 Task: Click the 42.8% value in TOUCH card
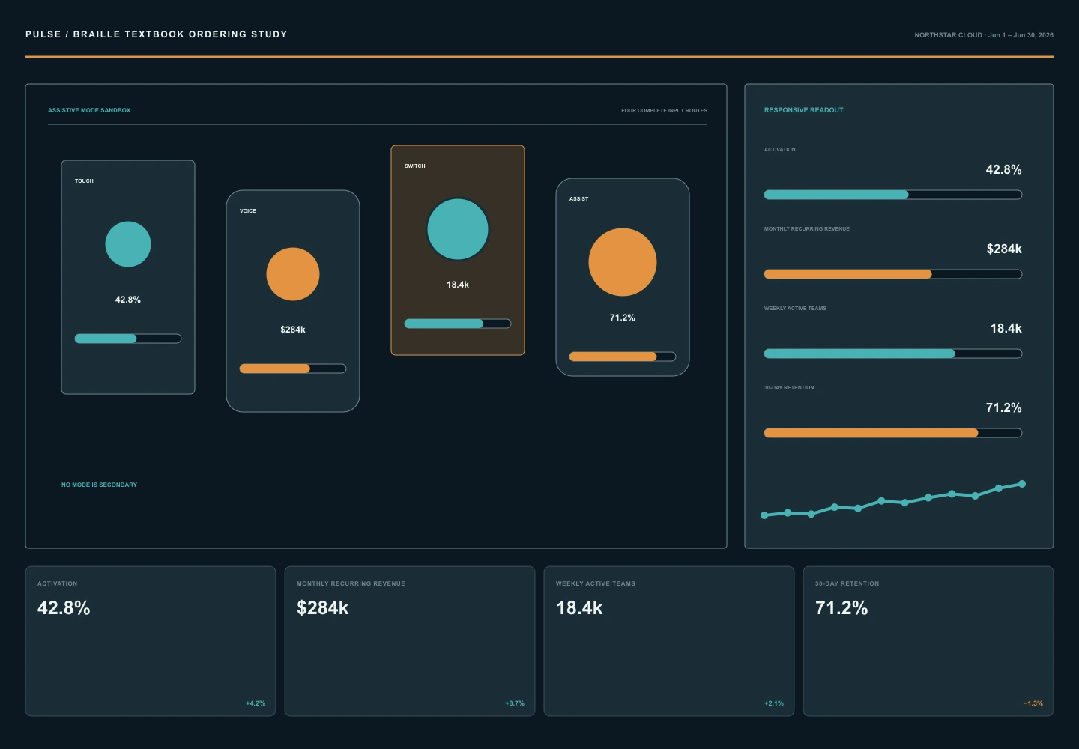tap(128, 300)
